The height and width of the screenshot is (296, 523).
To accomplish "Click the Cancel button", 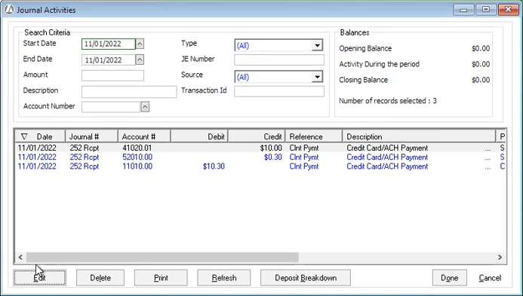I will point(490,278).
